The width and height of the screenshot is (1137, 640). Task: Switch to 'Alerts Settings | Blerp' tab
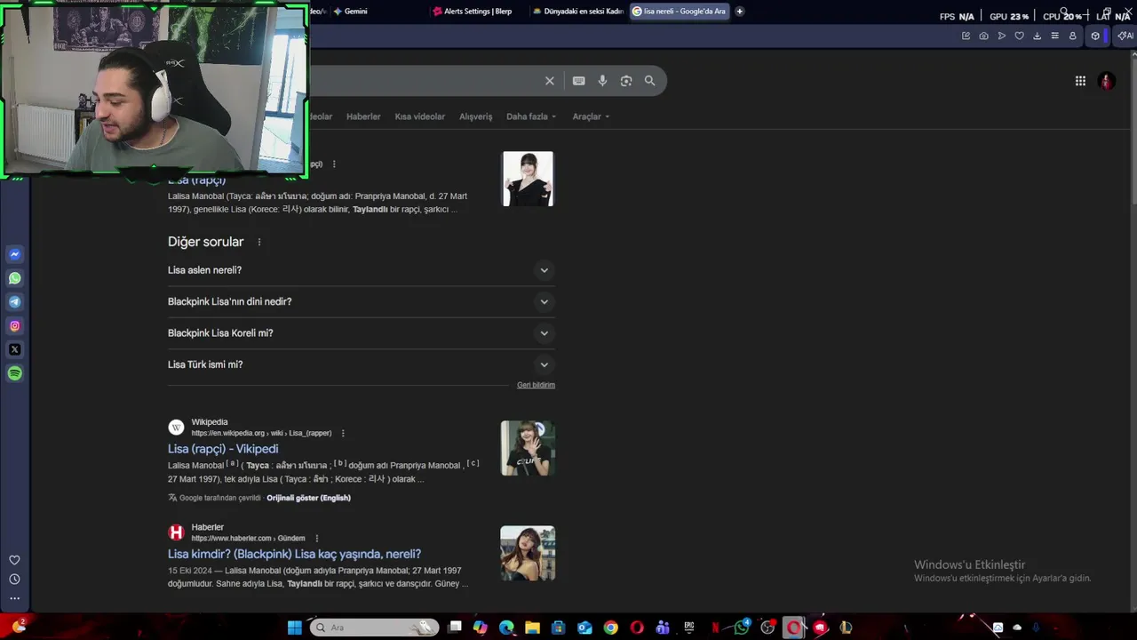[478, 12]
